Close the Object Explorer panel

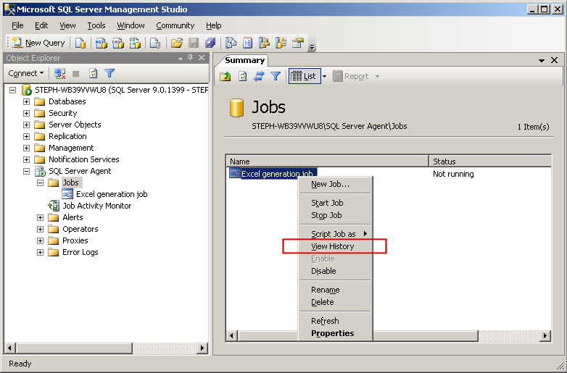[x=202, y=58]
